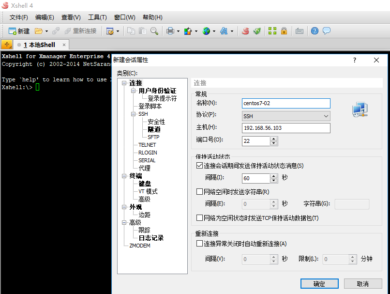The width and height of the screenshot is (390, 294).
Task: Open dropdown arrow beside print icon
Action: click(x=178, y=31)
